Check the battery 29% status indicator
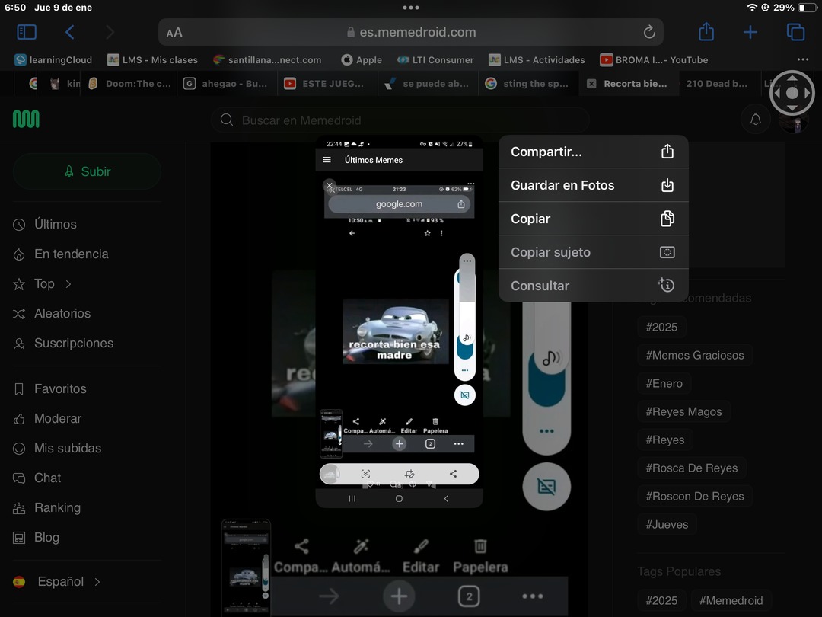Image resolution: width=822 pixels, height=617 pixels. pyautogui.click(x=795, y=8)
